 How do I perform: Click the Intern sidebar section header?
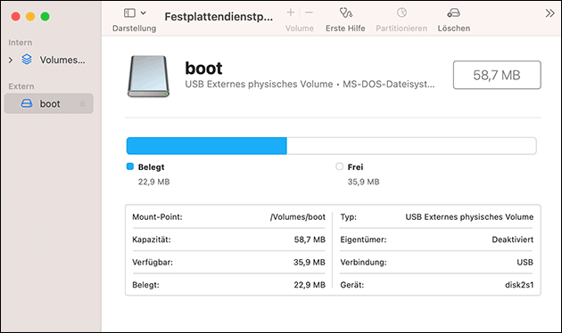(21, 43)
